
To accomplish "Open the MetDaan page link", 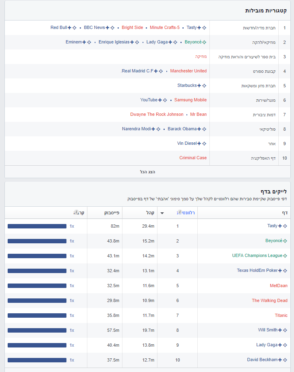I will pos(279,286).
